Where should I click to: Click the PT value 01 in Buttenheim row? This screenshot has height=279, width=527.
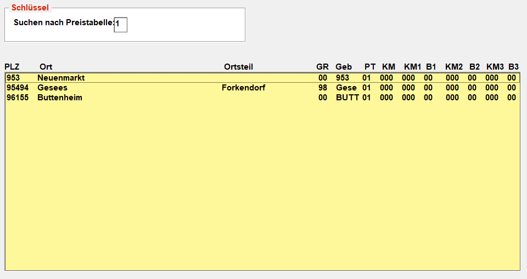click(366, 98)
